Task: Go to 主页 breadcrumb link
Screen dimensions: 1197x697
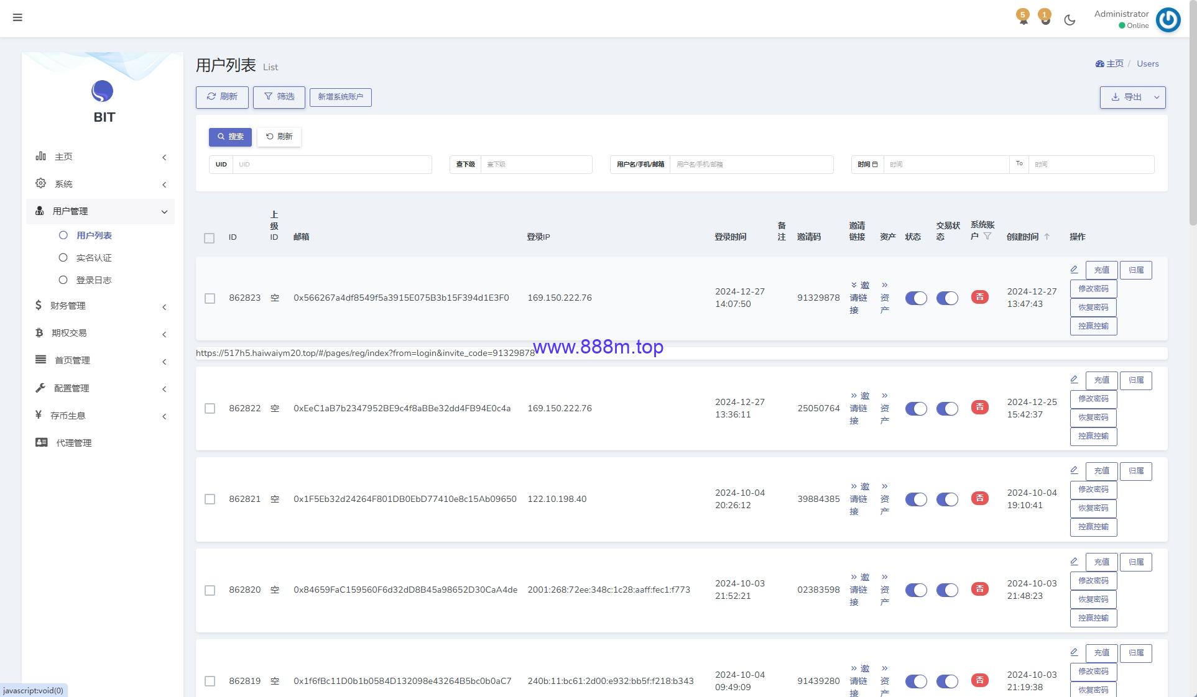Action: [1109, 63]
